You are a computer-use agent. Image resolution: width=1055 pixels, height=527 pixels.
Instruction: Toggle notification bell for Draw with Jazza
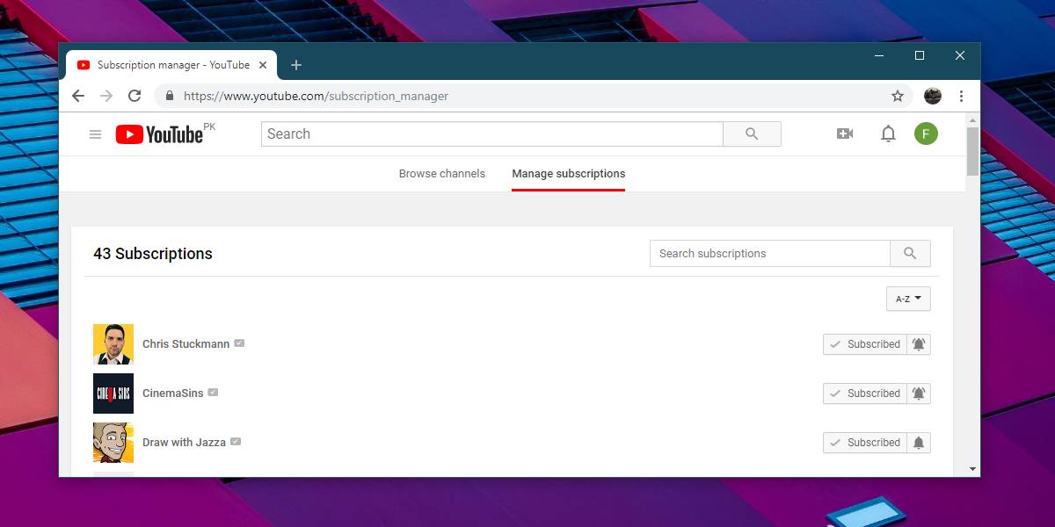pyautogui.click(x=919, y=443)
